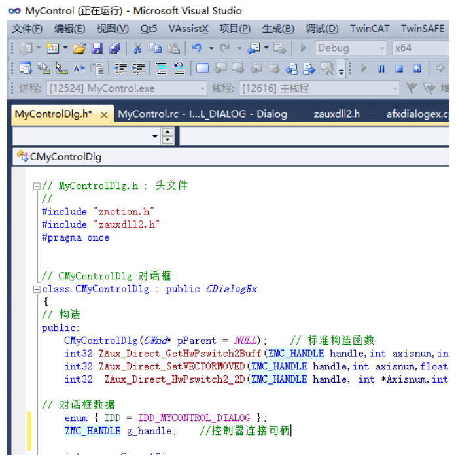Save the file with the floppy disk icon
Screen dimensions: 456x463
[x=97, y=48]
